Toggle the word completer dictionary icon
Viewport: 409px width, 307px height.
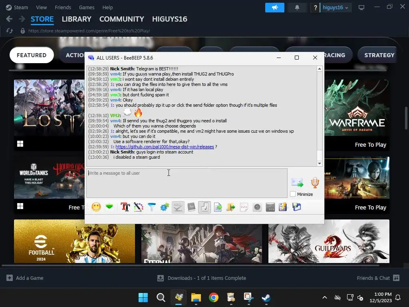click(191, 207)
